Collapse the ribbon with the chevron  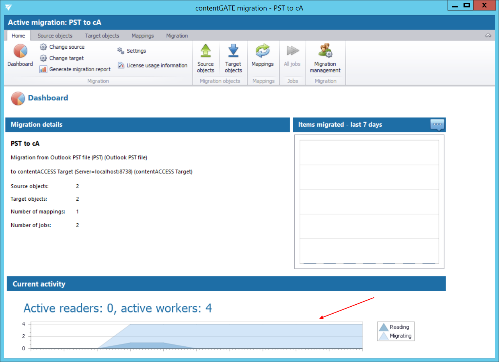488,35
